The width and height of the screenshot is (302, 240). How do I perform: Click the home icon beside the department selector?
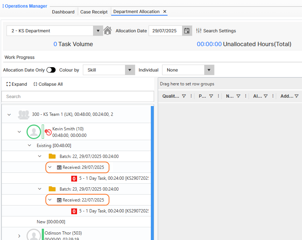pyautogui.click(x=108, y=30)
